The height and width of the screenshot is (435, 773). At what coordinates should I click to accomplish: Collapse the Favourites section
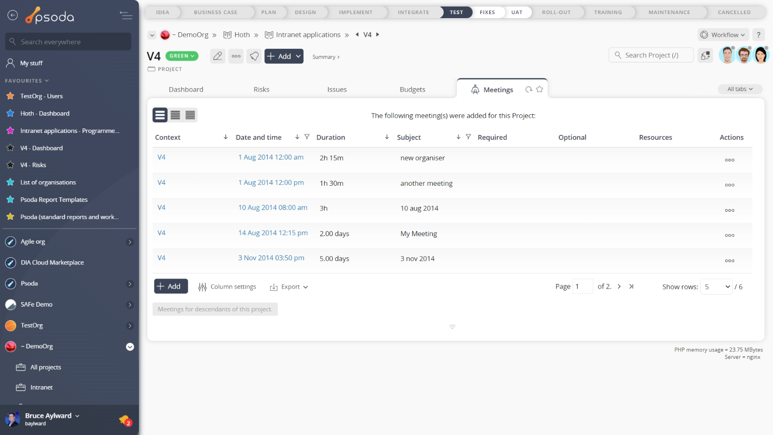(x=27, y=81)
